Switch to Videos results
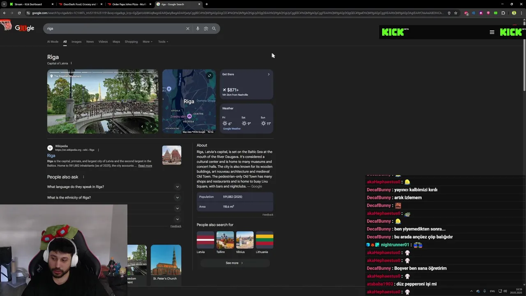The width and height of the screenshot is (526, 296). point(103,42)
